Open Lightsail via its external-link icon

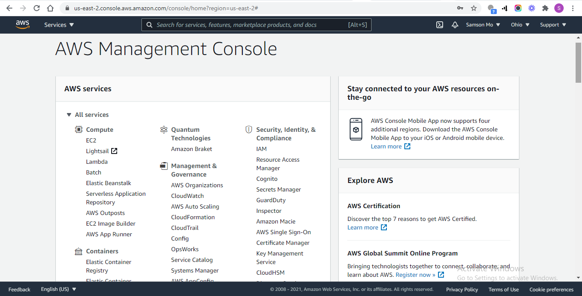pos(115,151)
